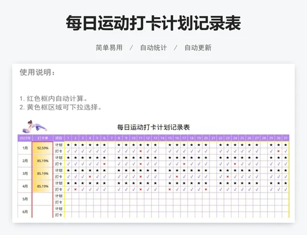Click the 3月 month cell

(25, 174)
